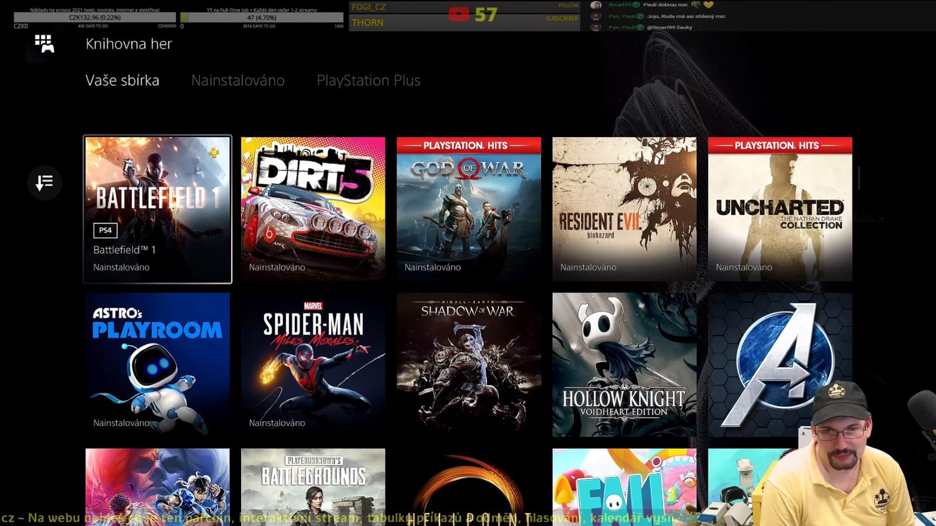Click the Knihovna her title text

pos(128,44)
